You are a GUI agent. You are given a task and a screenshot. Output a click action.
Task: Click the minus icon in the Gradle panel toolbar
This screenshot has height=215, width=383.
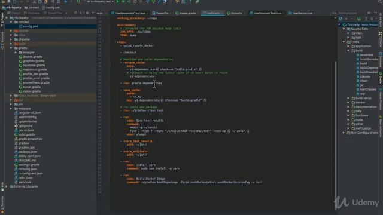point(352,19)
